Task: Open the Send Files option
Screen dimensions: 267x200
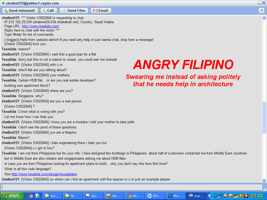Action: pyautogui.click(x=74, y=10)
